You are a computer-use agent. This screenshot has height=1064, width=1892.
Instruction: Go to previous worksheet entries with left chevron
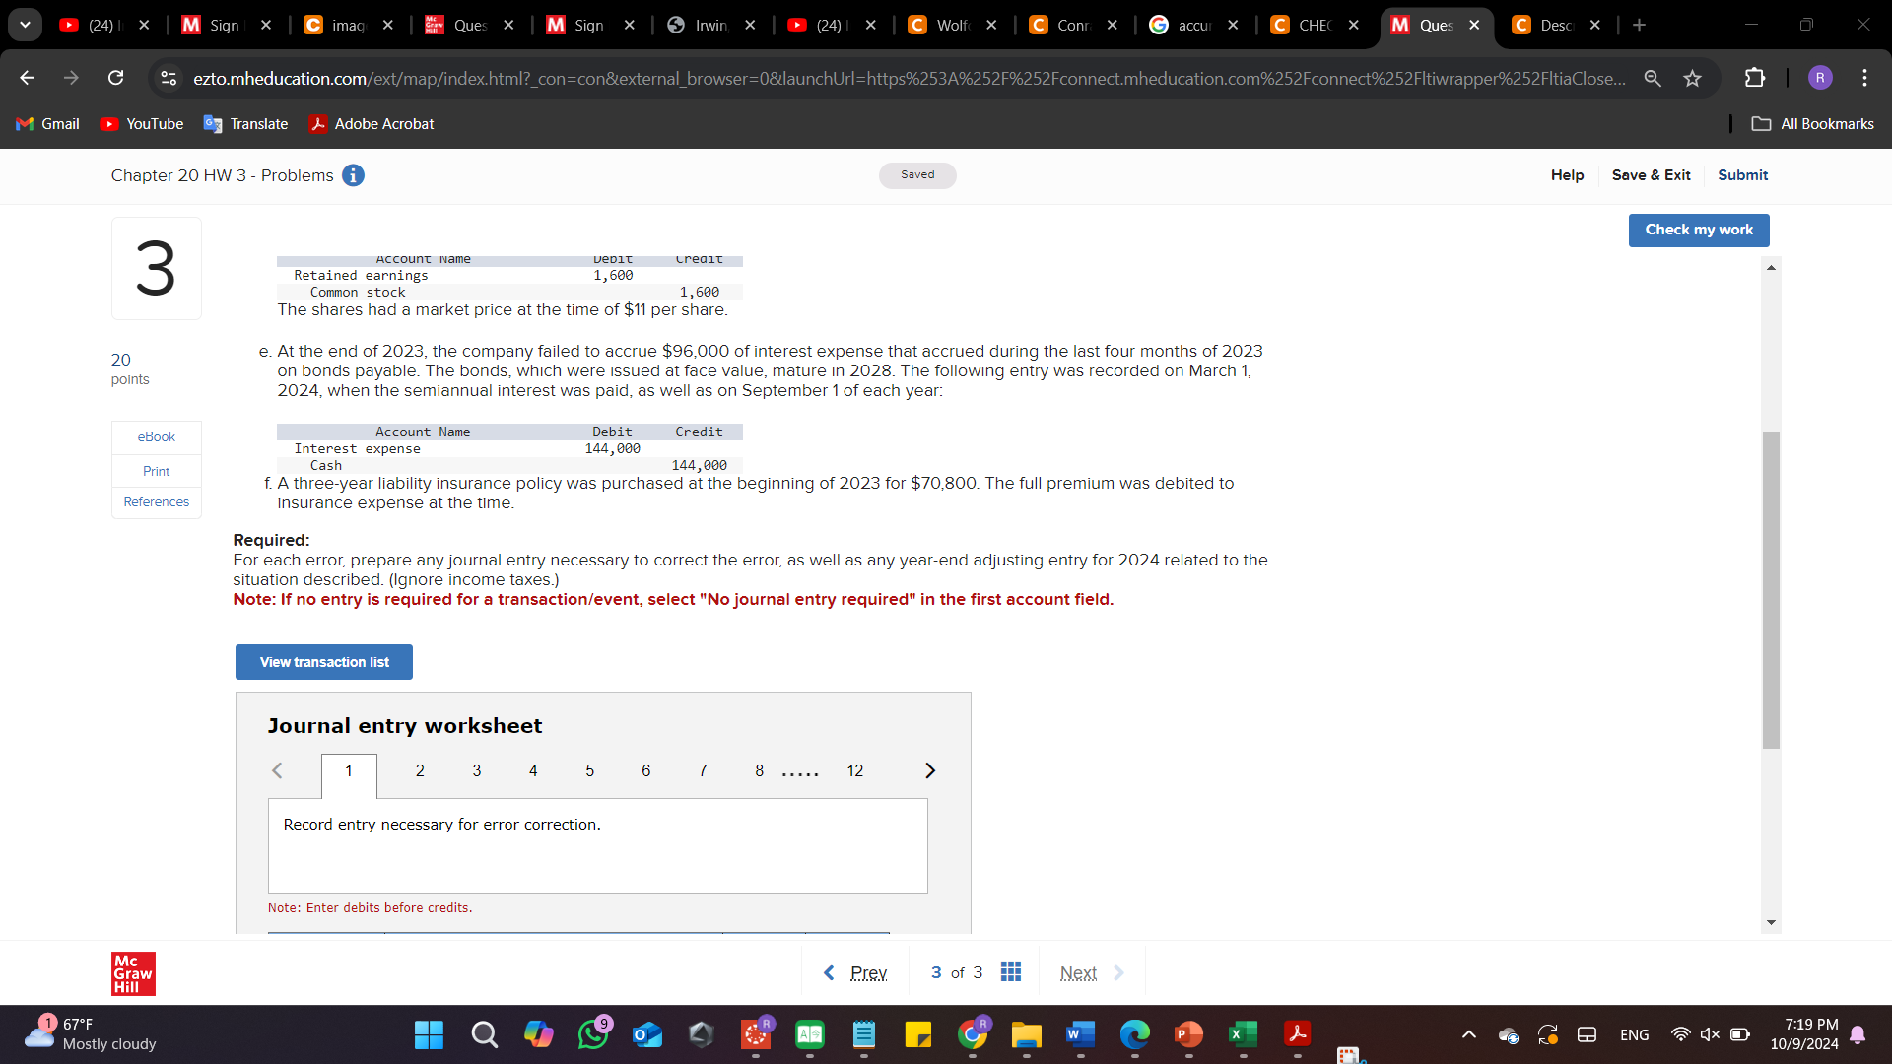point(277,770)
